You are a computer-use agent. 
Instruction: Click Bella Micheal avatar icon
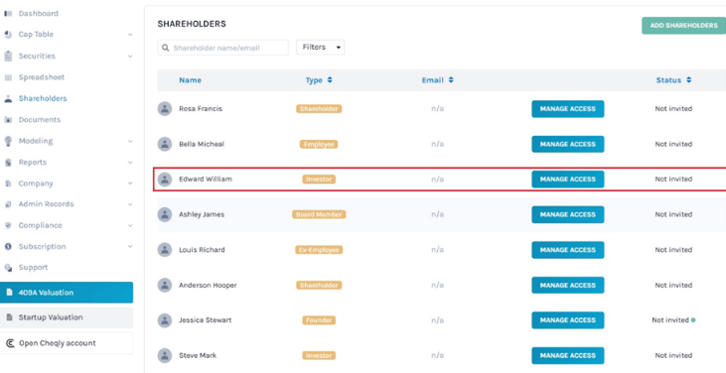click(165, 144)
